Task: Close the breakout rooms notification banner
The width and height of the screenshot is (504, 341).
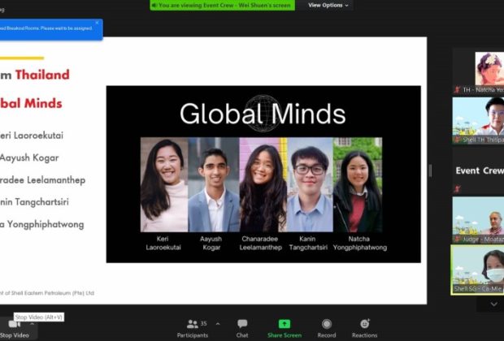Action: coord(97,23)
